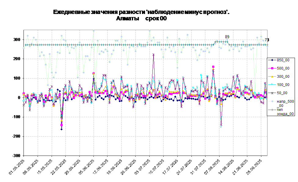Click the data label 89
Screen dimensions: 298x182
227,37
